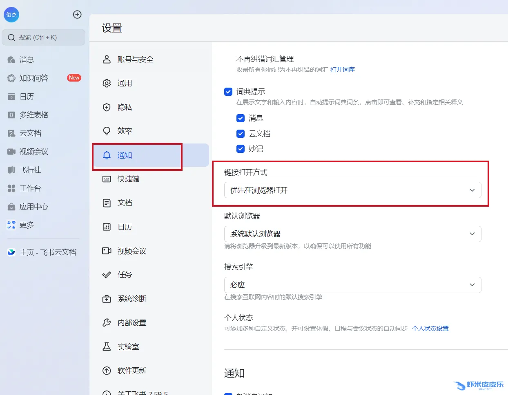508x395 pixels.
Task: Open 视频会议 in the left sidebar
Action: tap(33, 152)
